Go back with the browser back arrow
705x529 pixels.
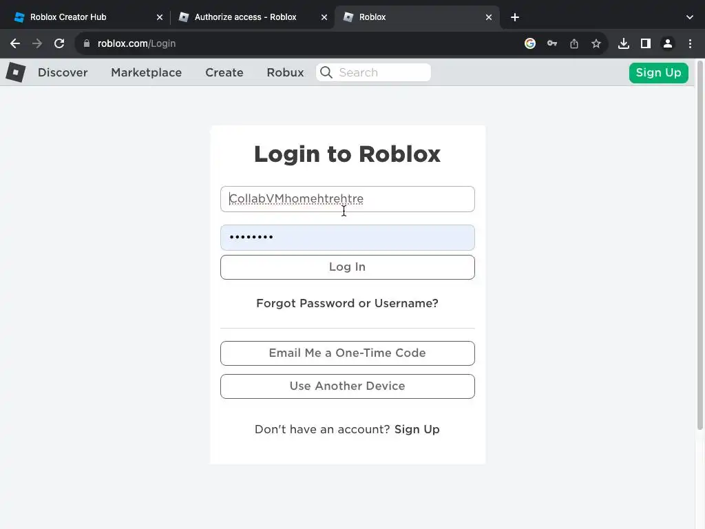15,43
